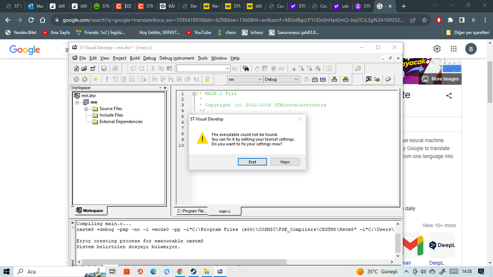
Task: Click the Rebuild All icon
Action: 323,79
